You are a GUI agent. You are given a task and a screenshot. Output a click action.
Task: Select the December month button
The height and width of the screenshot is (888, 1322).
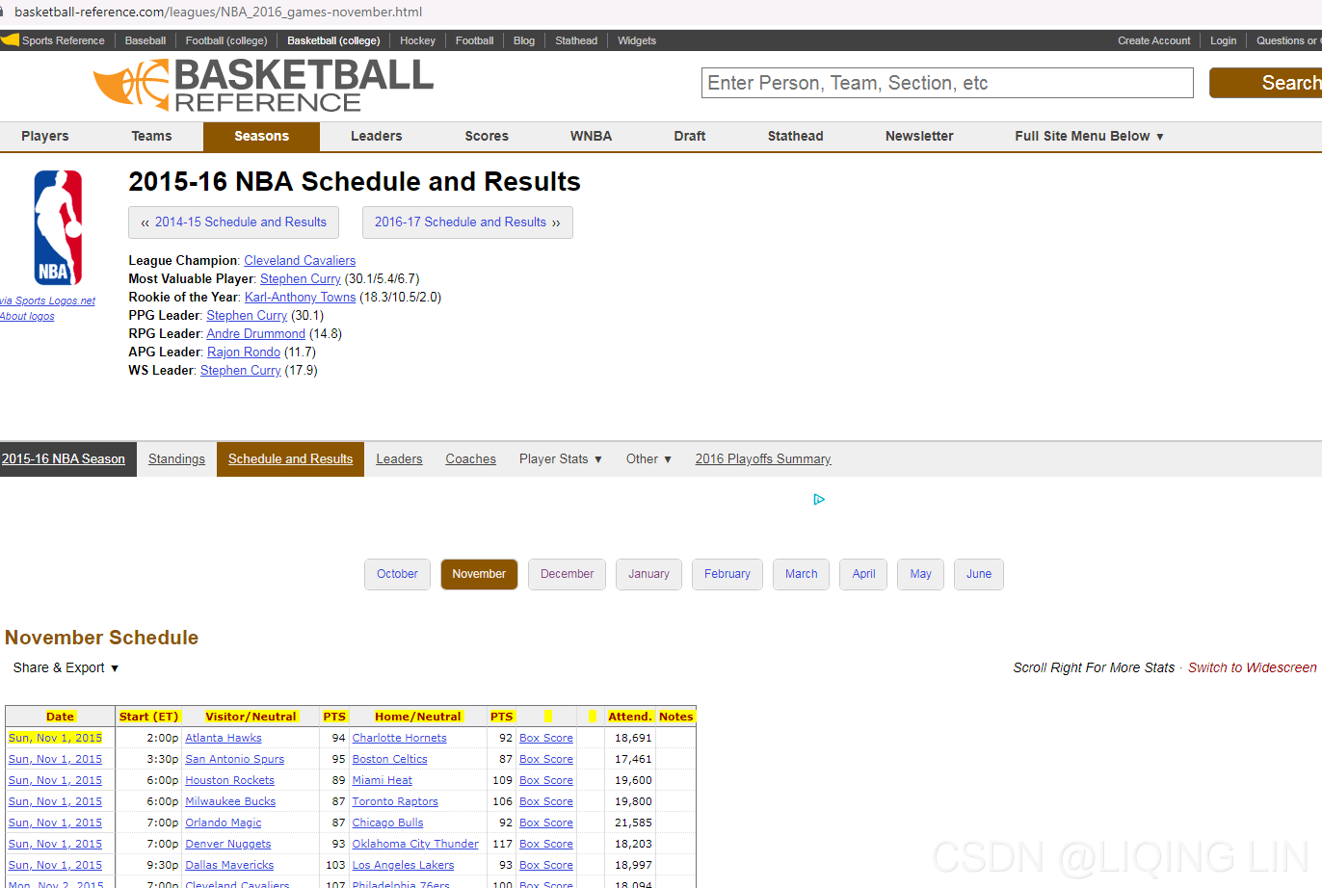click(x=567, y=574)
